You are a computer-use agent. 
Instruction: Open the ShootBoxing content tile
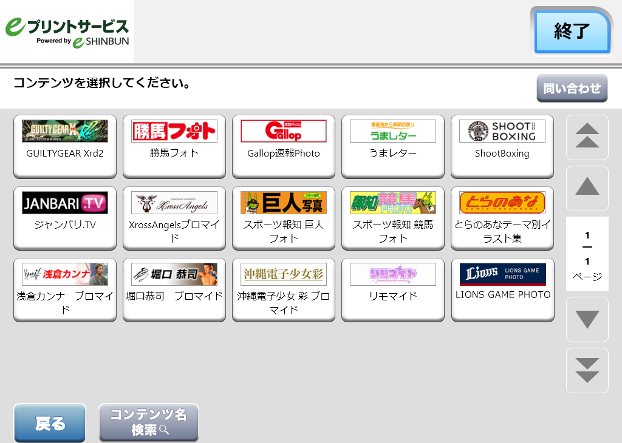[502, 146]
